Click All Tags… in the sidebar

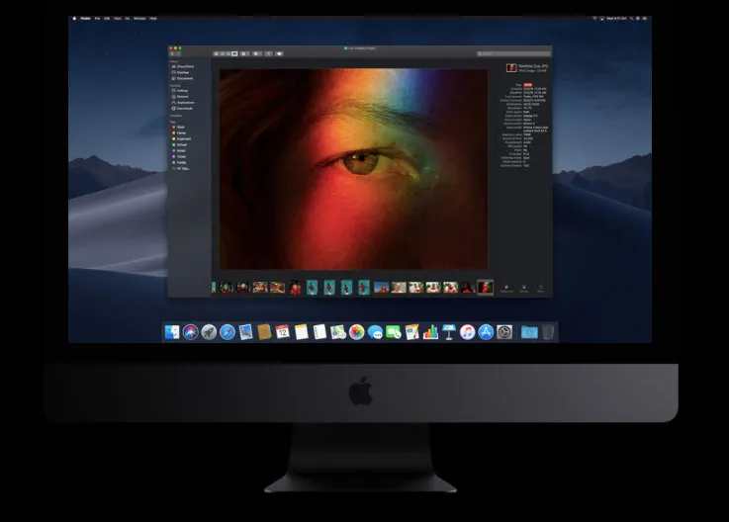(x=181, y=169)
